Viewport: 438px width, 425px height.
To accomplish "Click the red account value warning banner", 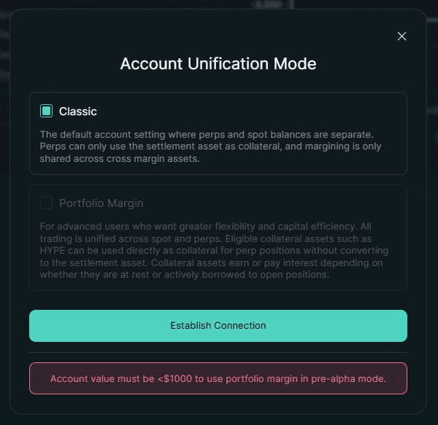I will [x=218, y=379].
